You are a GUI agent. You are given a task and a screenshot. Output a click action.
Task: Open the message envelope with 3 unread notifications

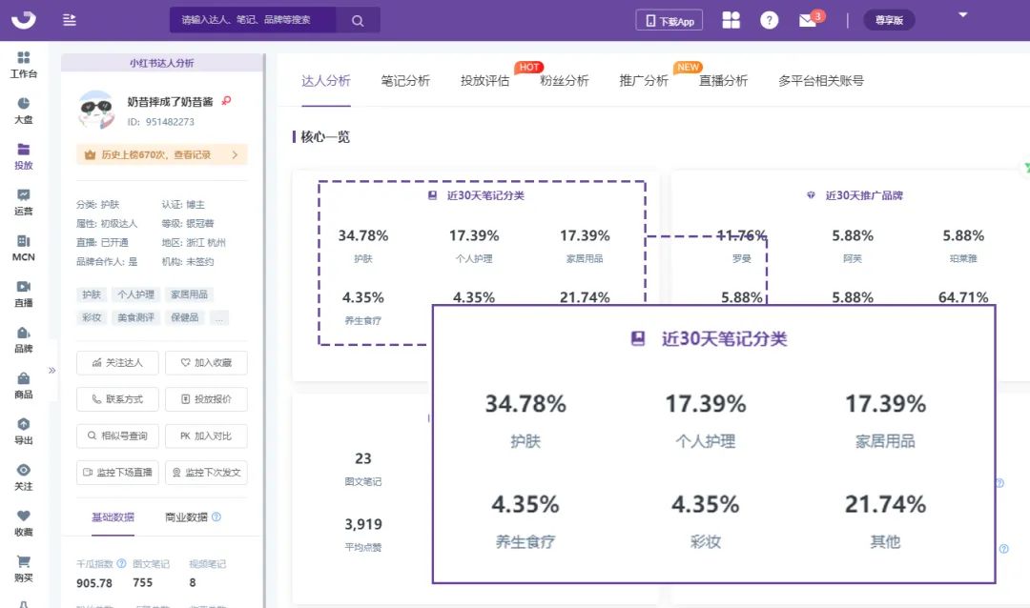click(x=808, y=20)
